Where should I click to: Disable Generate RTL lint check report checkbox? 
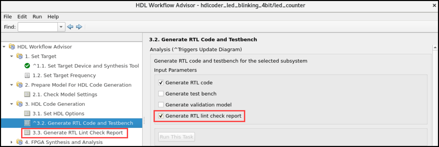coord(161,116)
